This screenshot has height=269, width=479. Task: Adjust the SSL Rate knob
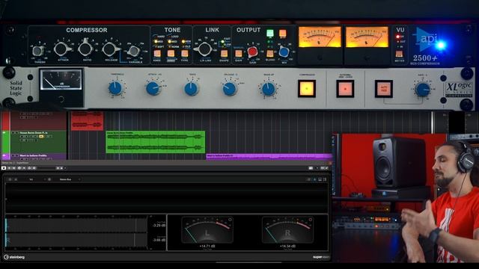[423, 90]
